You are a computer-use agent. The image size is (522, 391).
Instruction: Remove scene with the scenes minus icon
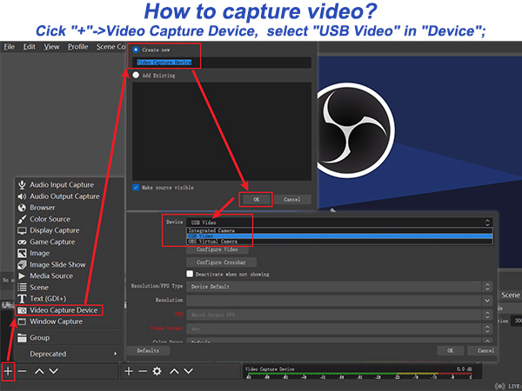pyautogui.click(x=23, y=371)
